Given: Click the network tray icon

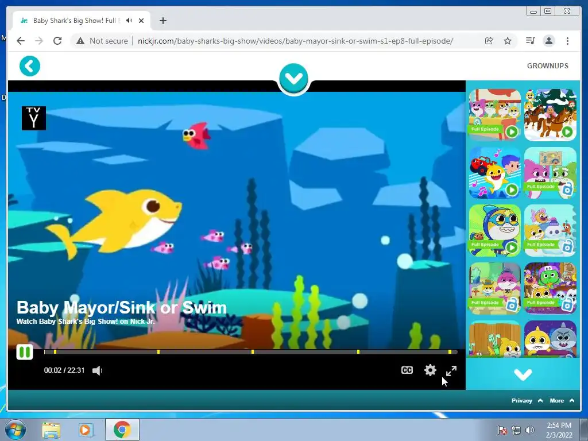Looking at the screenshot, I should [516, 430].
